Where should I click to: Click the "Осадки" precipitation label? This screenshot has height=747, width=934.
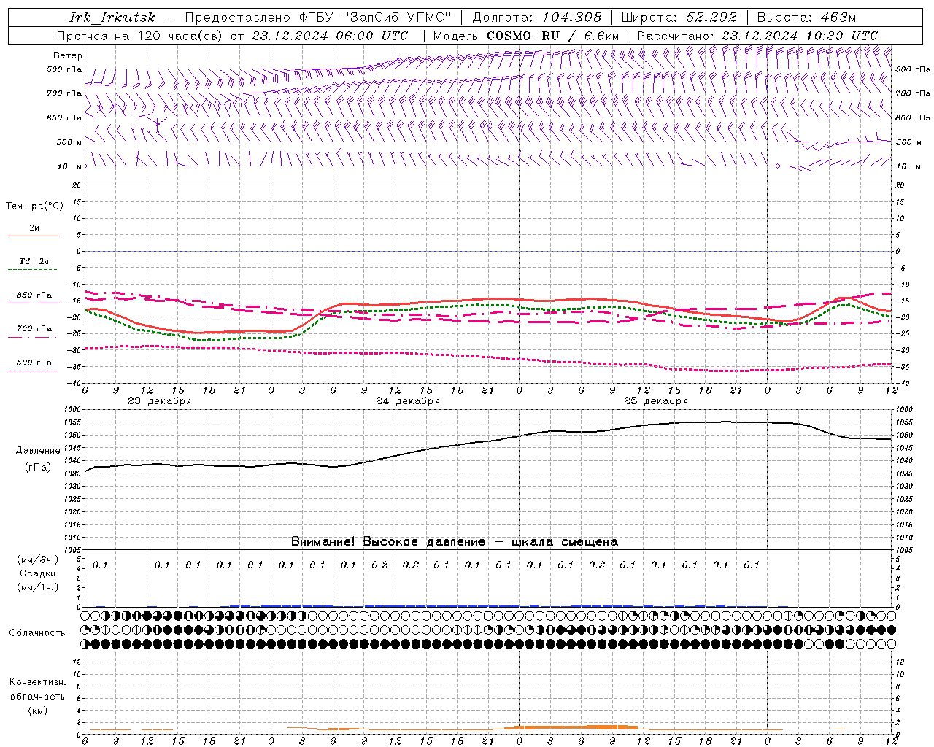(38, 573)
